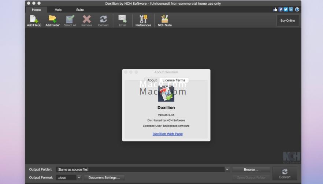Click the Select All toolbar icon
The image size is (323, 184).
click(70, 21)
